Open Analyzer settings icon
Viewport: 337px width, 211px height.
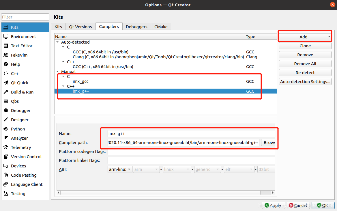6,138
